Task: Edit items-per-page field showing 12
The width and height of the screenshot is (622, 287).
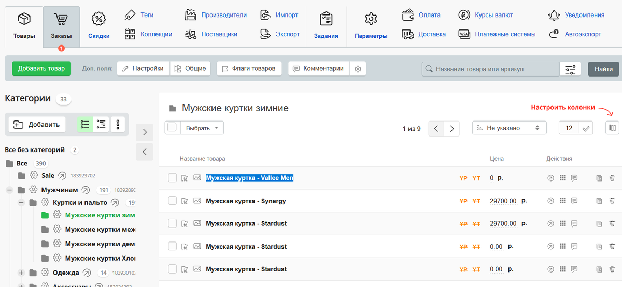Action: 569,128
